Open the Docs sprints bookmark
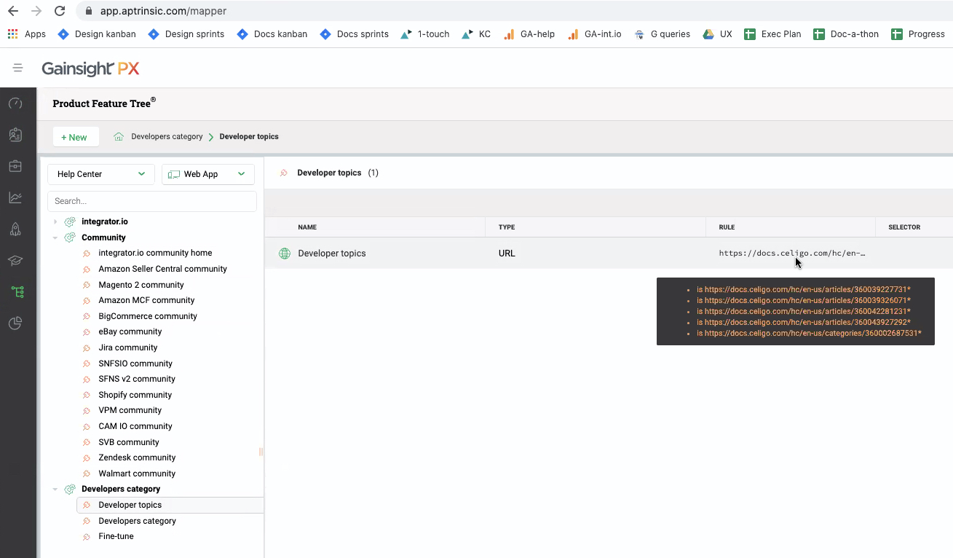This screenshot has width=953, height=558. (x=354, y=34)
